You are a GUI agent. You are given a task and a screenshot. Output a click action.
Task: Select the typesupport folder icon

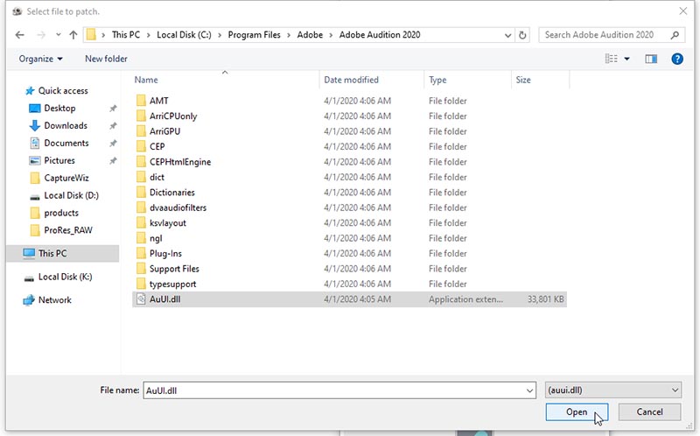point(141,284)
